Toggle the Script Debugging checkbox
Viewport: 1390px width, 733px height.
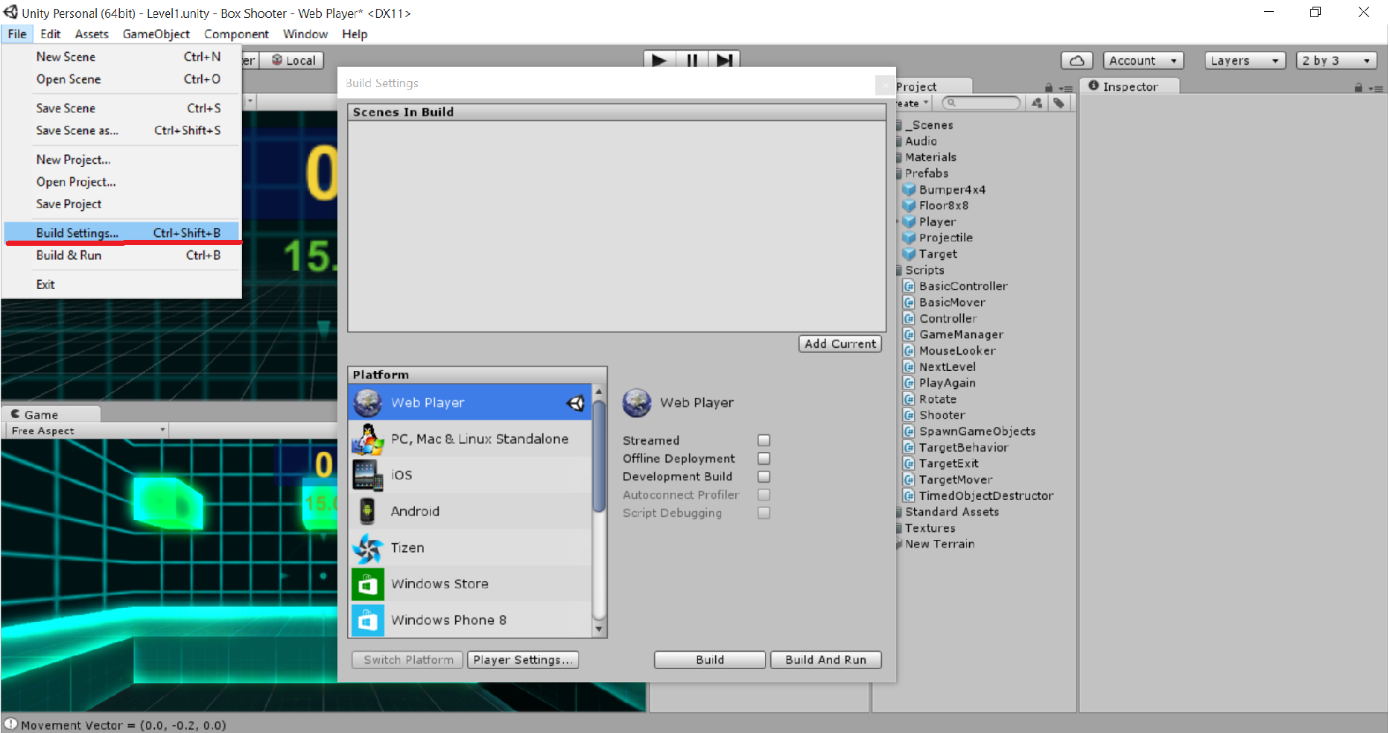tap(764, 513)
